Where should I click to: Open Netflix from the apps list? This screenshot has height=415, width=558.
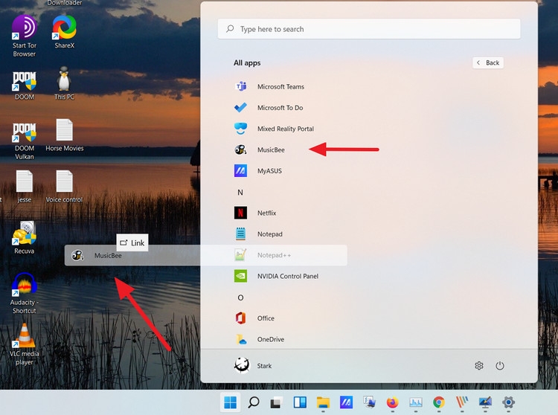pyautogui.click(x=266, y=213)
